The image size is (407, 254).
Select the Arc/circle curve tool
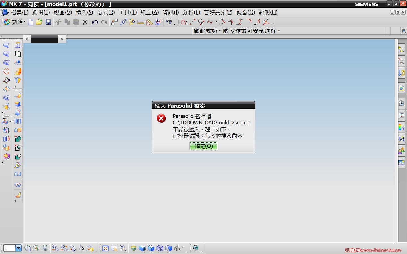coord(201,22)
